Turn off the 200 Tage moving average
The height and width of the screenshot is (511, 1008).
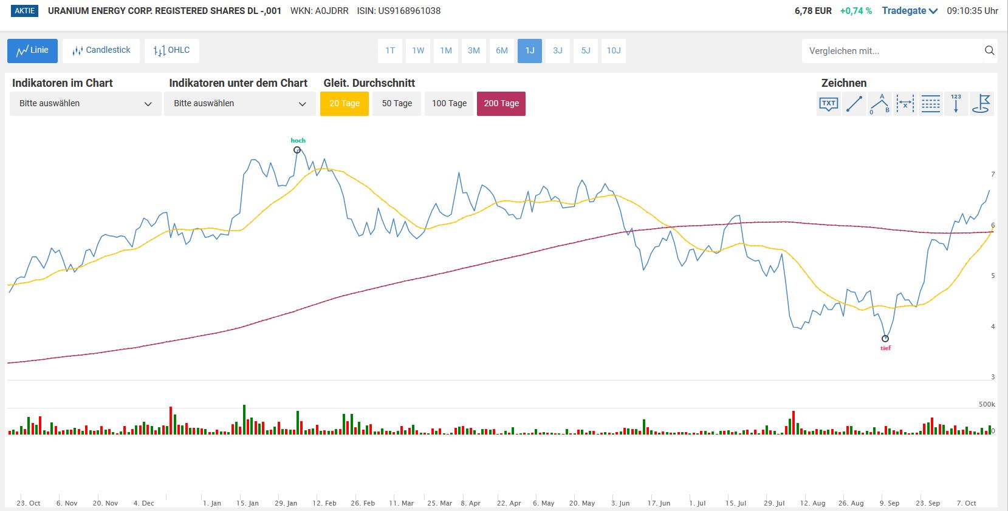[x=501, y=104]
